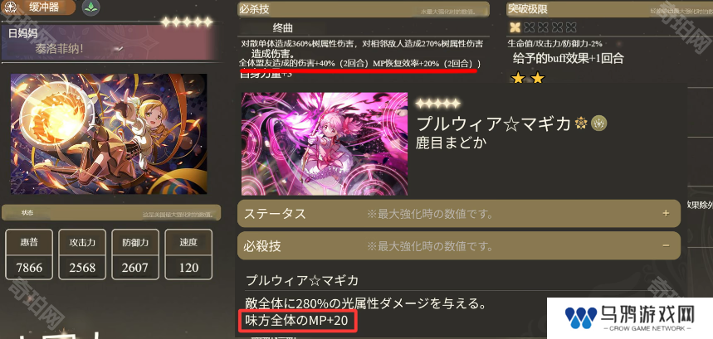Open the Madoka pink memoria artwork
This screenshot has width=713, height=339.
325,144
